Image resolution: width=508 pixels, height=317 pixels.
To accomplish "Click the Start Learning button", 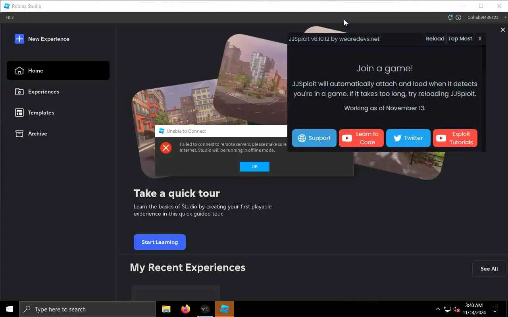I will click(160, 242).
